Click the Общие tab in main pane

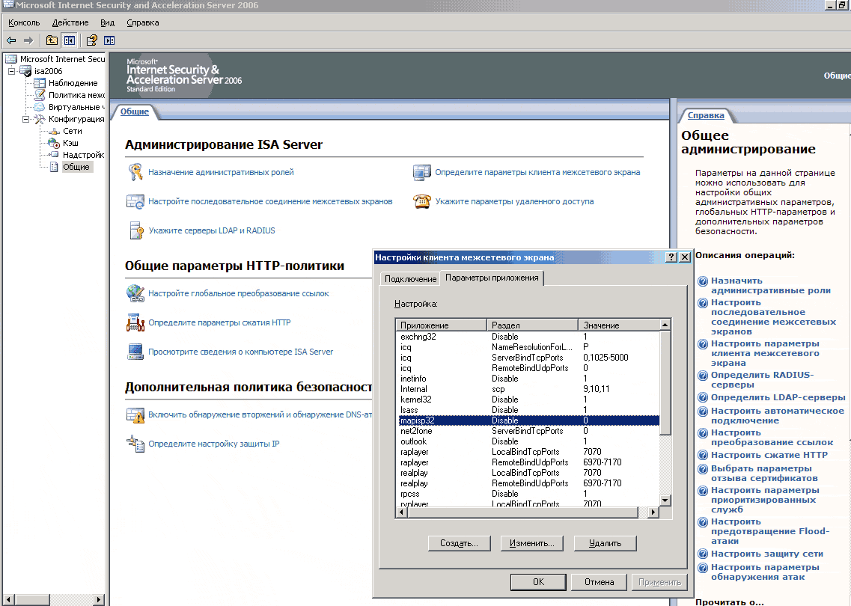tap(135, 111)
